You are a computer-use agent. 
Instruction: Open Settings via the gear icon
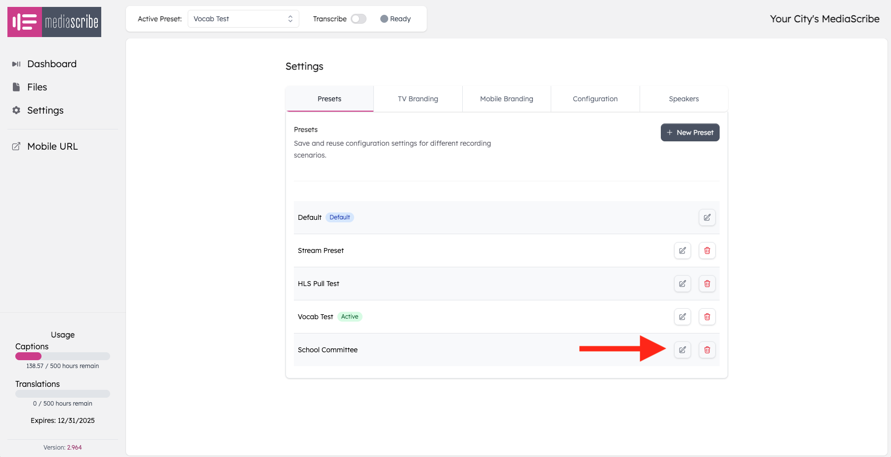pyautogui.click(x=45, y=110)
